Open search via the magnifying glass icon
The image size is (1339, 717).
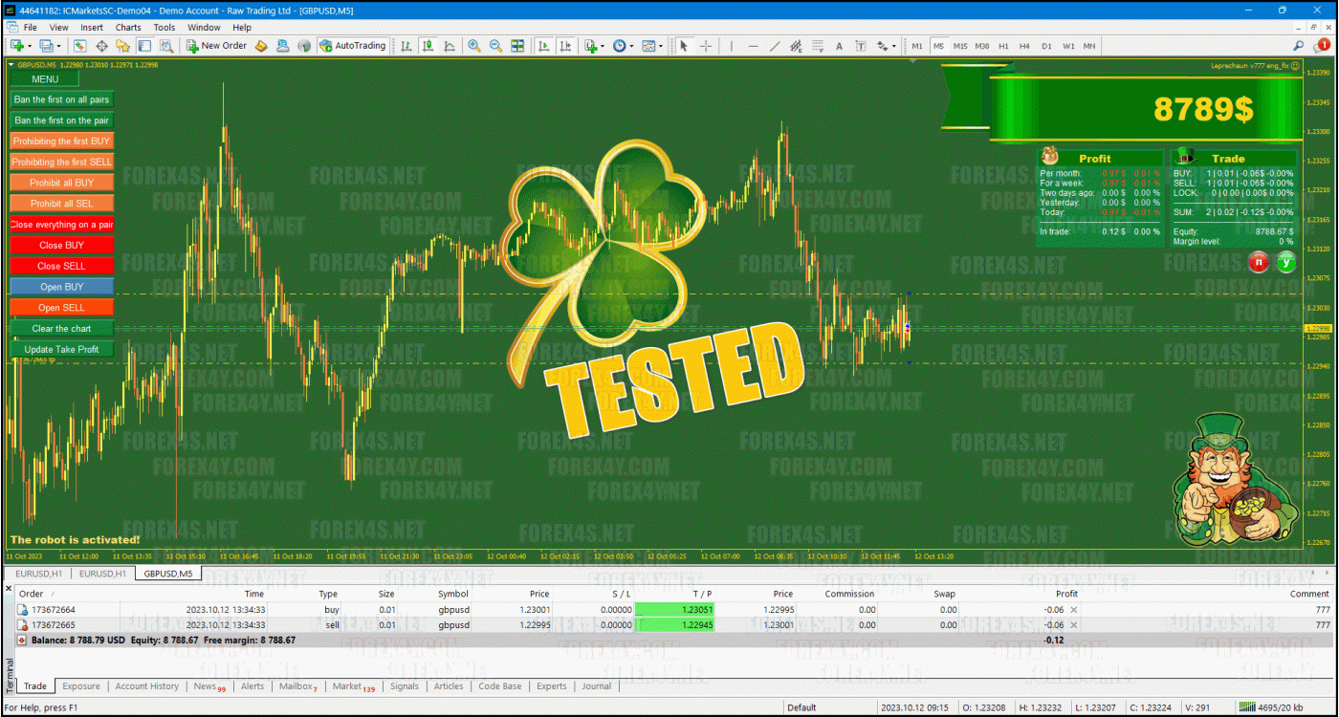click(x=1299, y=46)
